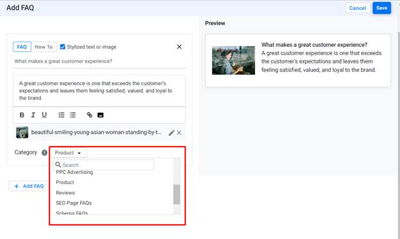
Task: Edit the attached image with pencil icon
Action: tap(171, 133)
